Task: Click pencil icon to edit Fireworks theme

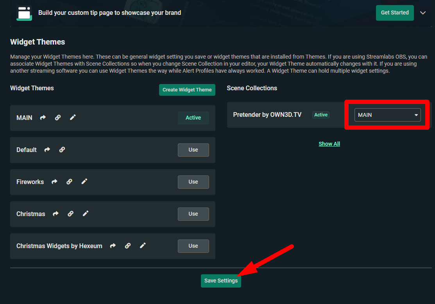Action: pyautogui.click(x=84, y=182)
